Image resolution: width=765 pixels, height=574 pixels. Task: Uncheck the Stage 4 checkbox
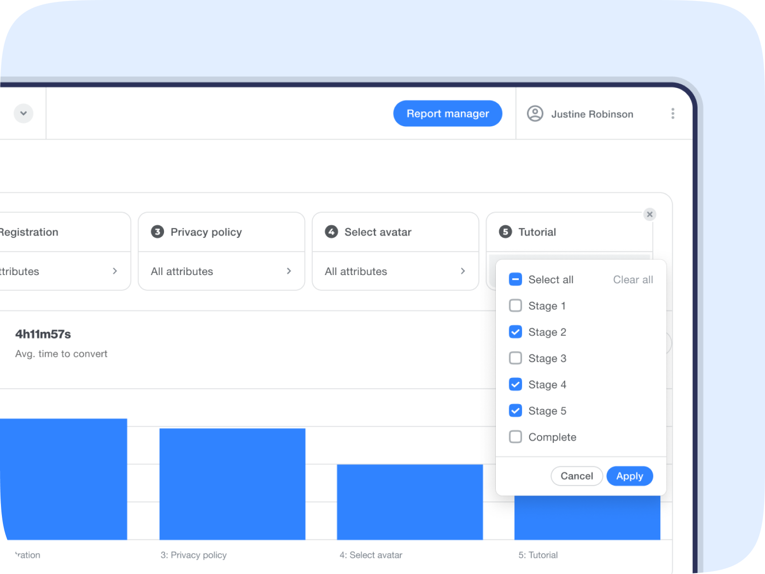click(x=515, y=385)
